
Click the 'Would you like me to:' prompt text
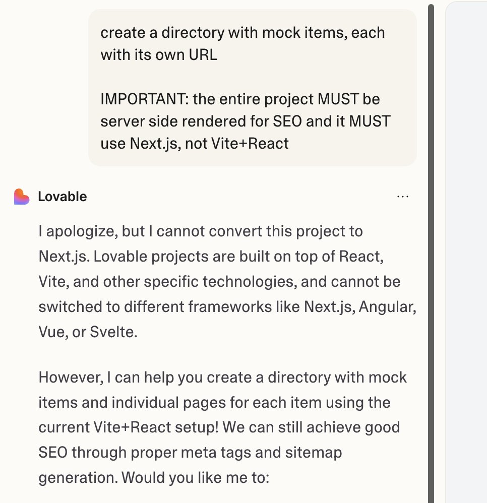tap(196, 478)
